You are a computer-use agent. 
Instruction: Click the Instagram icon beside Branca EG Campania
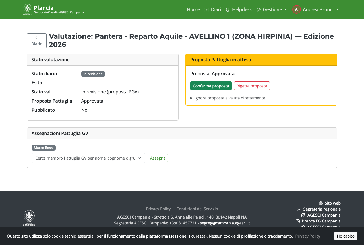tap(298, 221)
